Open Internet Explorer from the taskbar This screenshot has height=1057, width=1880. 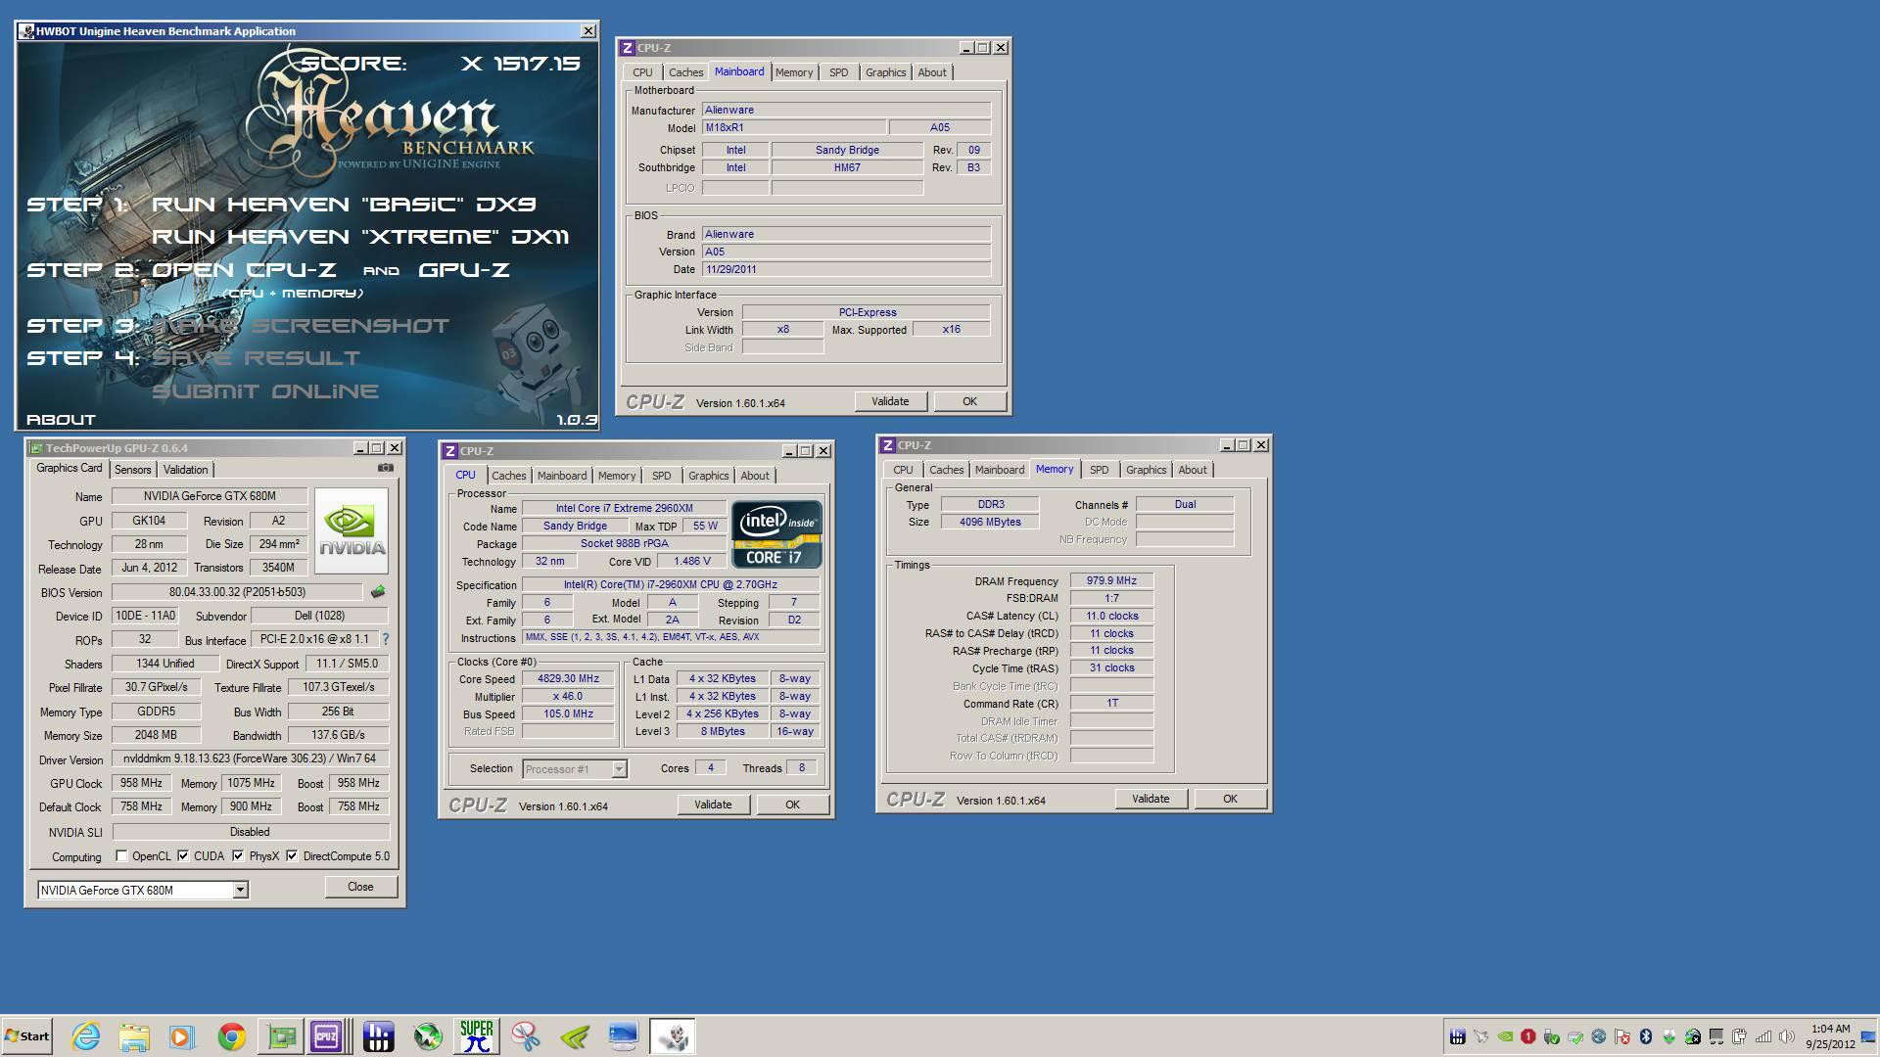[85, 1035]
